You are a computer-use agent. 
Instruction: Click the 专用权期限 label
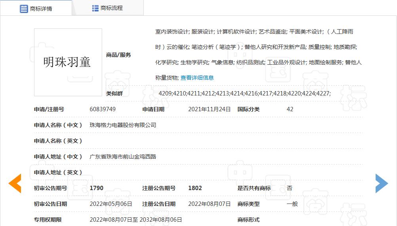(x=47, y=220)
